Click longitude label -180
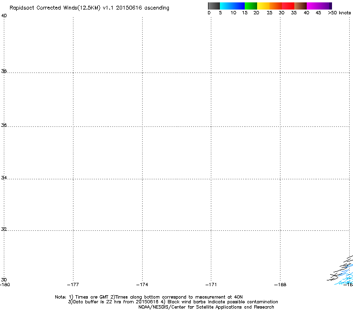The image size is (353, 310). click(5, 285)
